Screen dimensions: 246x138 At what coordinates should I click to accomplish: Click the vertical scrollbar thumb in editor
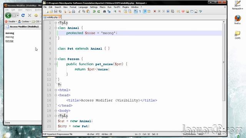pos(224,62)
